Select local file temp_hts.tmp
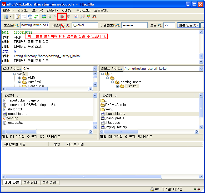 pos(17,114)
